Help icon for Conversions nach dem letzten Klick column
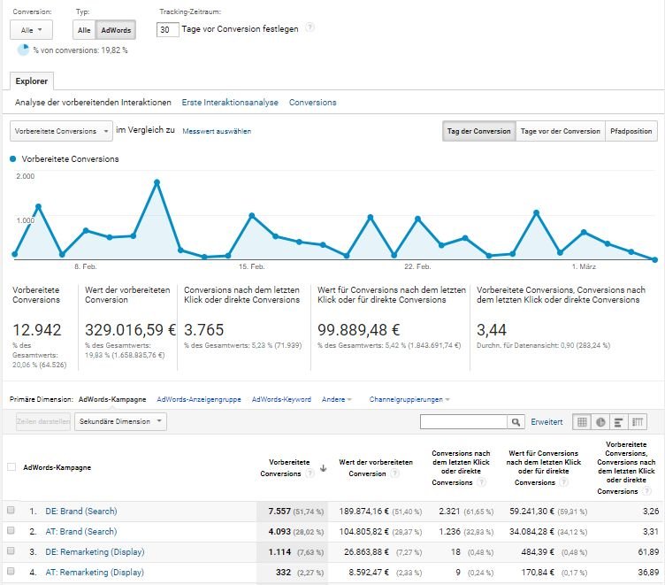665x585 pixels. (481, 481)
